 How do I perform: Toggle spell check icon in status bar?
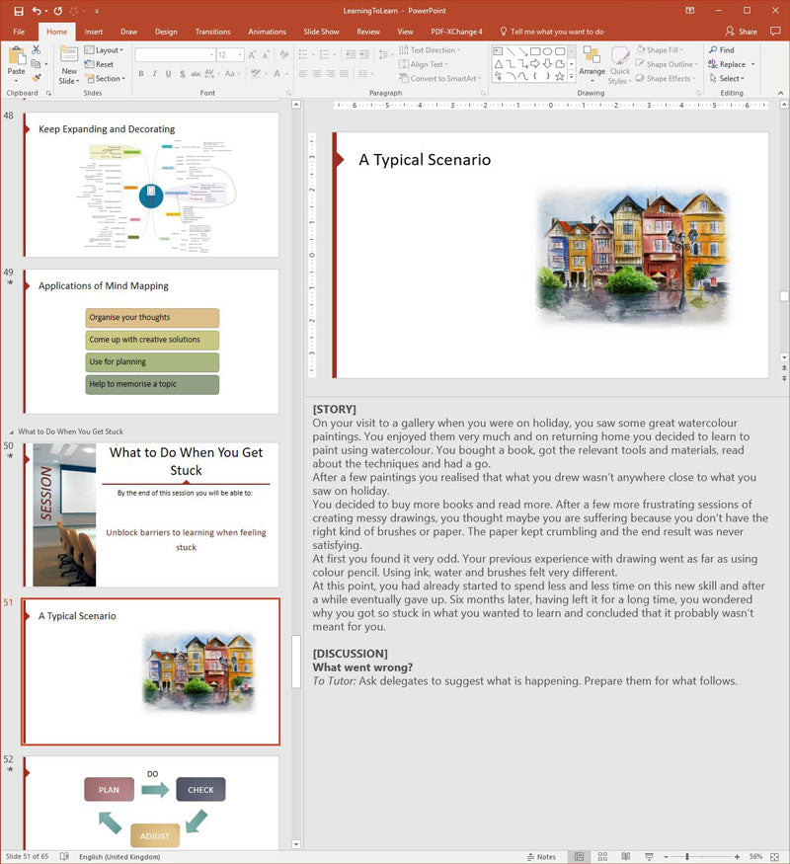[x=64, y=856]
